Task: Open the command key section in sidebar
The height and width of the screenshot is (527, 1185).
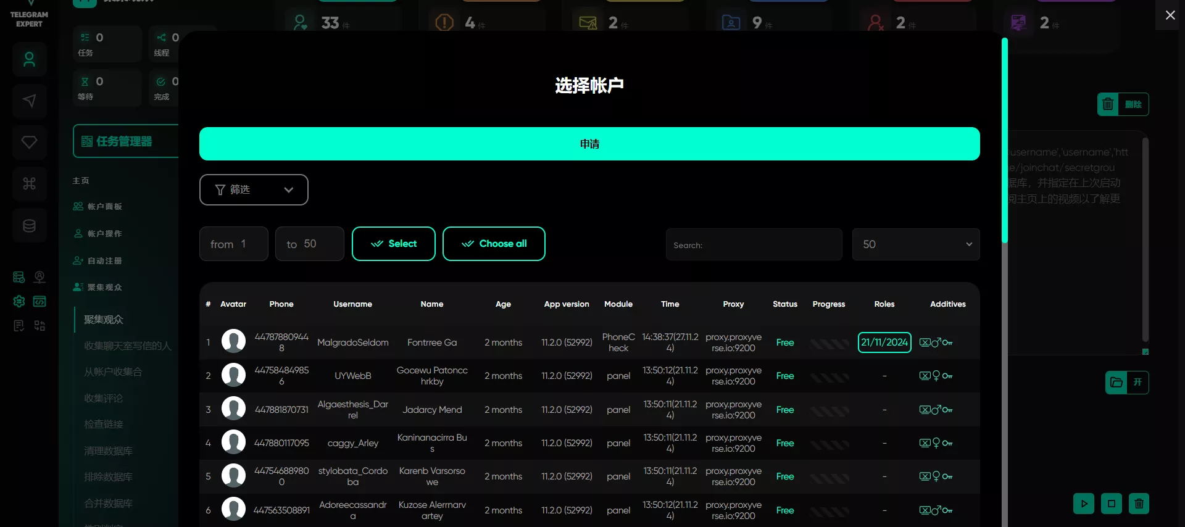Action: tap(29, 183)
